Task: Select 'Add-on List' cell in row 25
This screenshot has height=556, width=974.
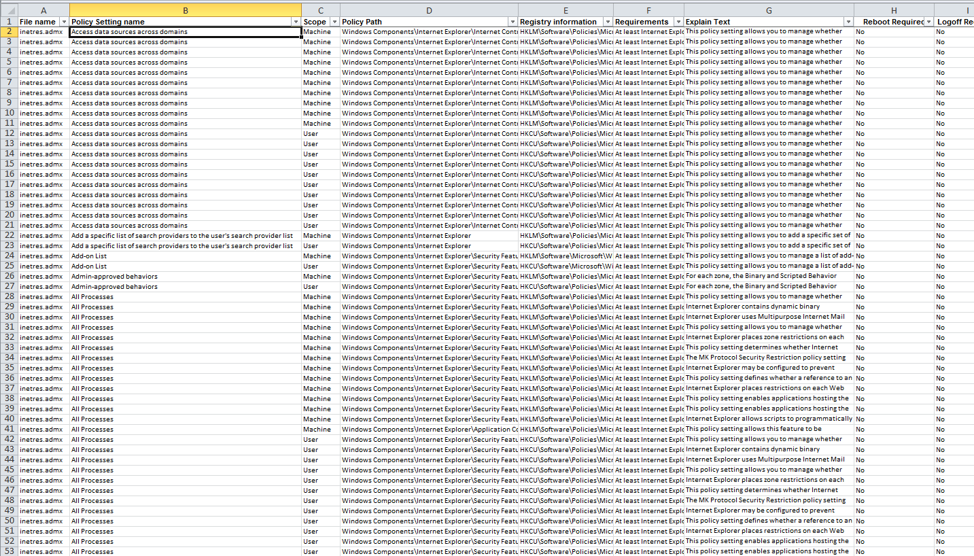Action: (x=186, y=266)
